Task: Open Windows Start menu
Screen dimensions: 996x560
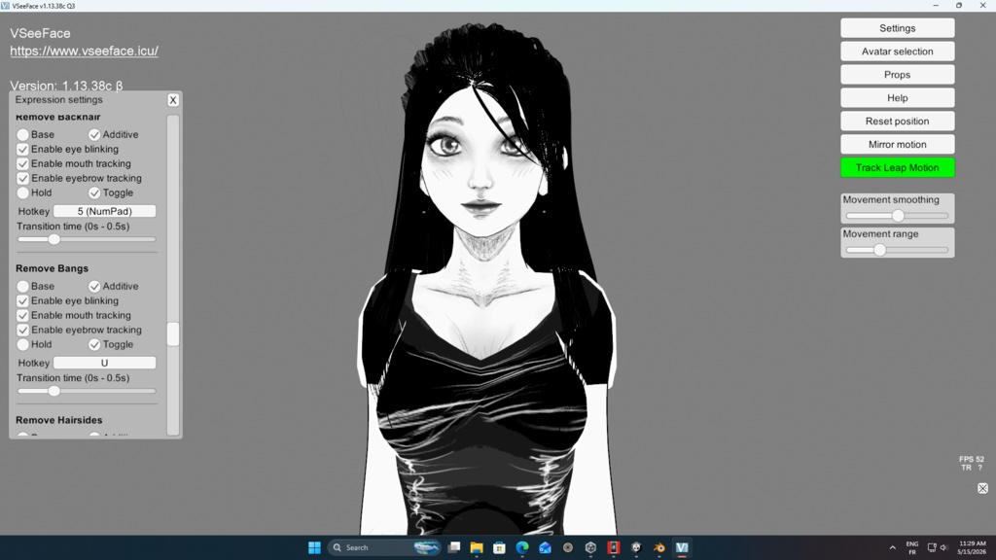Action: pos(314,547)
